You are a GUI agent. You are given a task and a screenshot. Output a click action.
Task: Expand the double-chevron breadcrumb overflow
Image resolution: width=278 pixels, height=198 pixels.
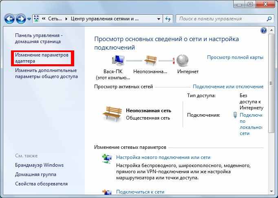point(44,18)
